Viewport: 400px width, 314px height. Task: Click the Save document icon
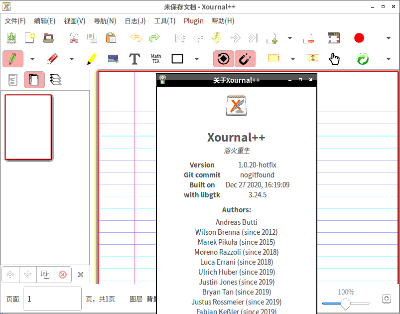11,38
